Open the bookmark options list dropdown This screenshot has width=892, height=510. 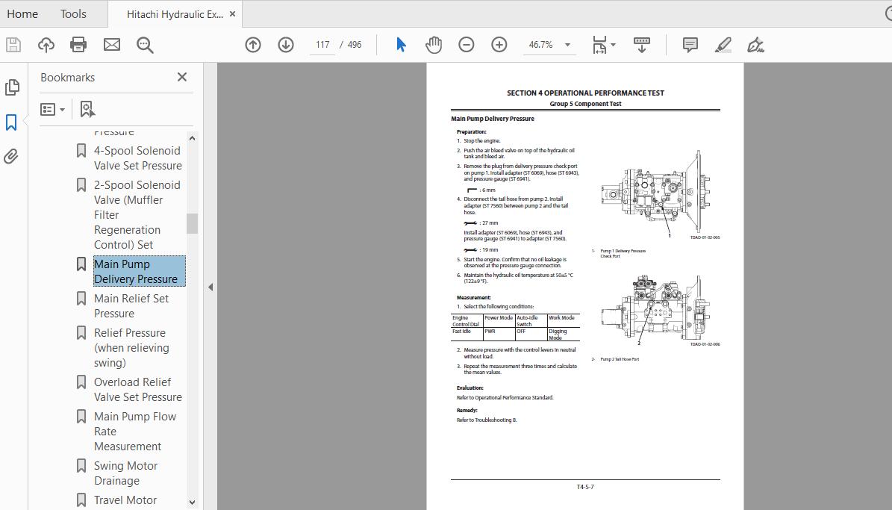(52, 109)
